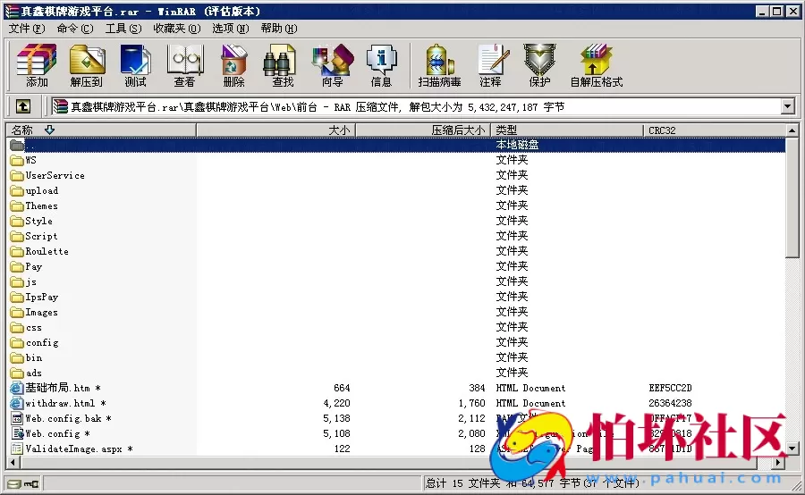This screenshot has height=495, width=805.
Task: Sort by the CRC32 column header
Action: tap(715, 130)
